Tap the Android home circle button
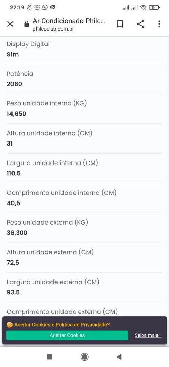The width and height of the screenshot is (169, 367). pyautogui.click(x=84, y=357)
